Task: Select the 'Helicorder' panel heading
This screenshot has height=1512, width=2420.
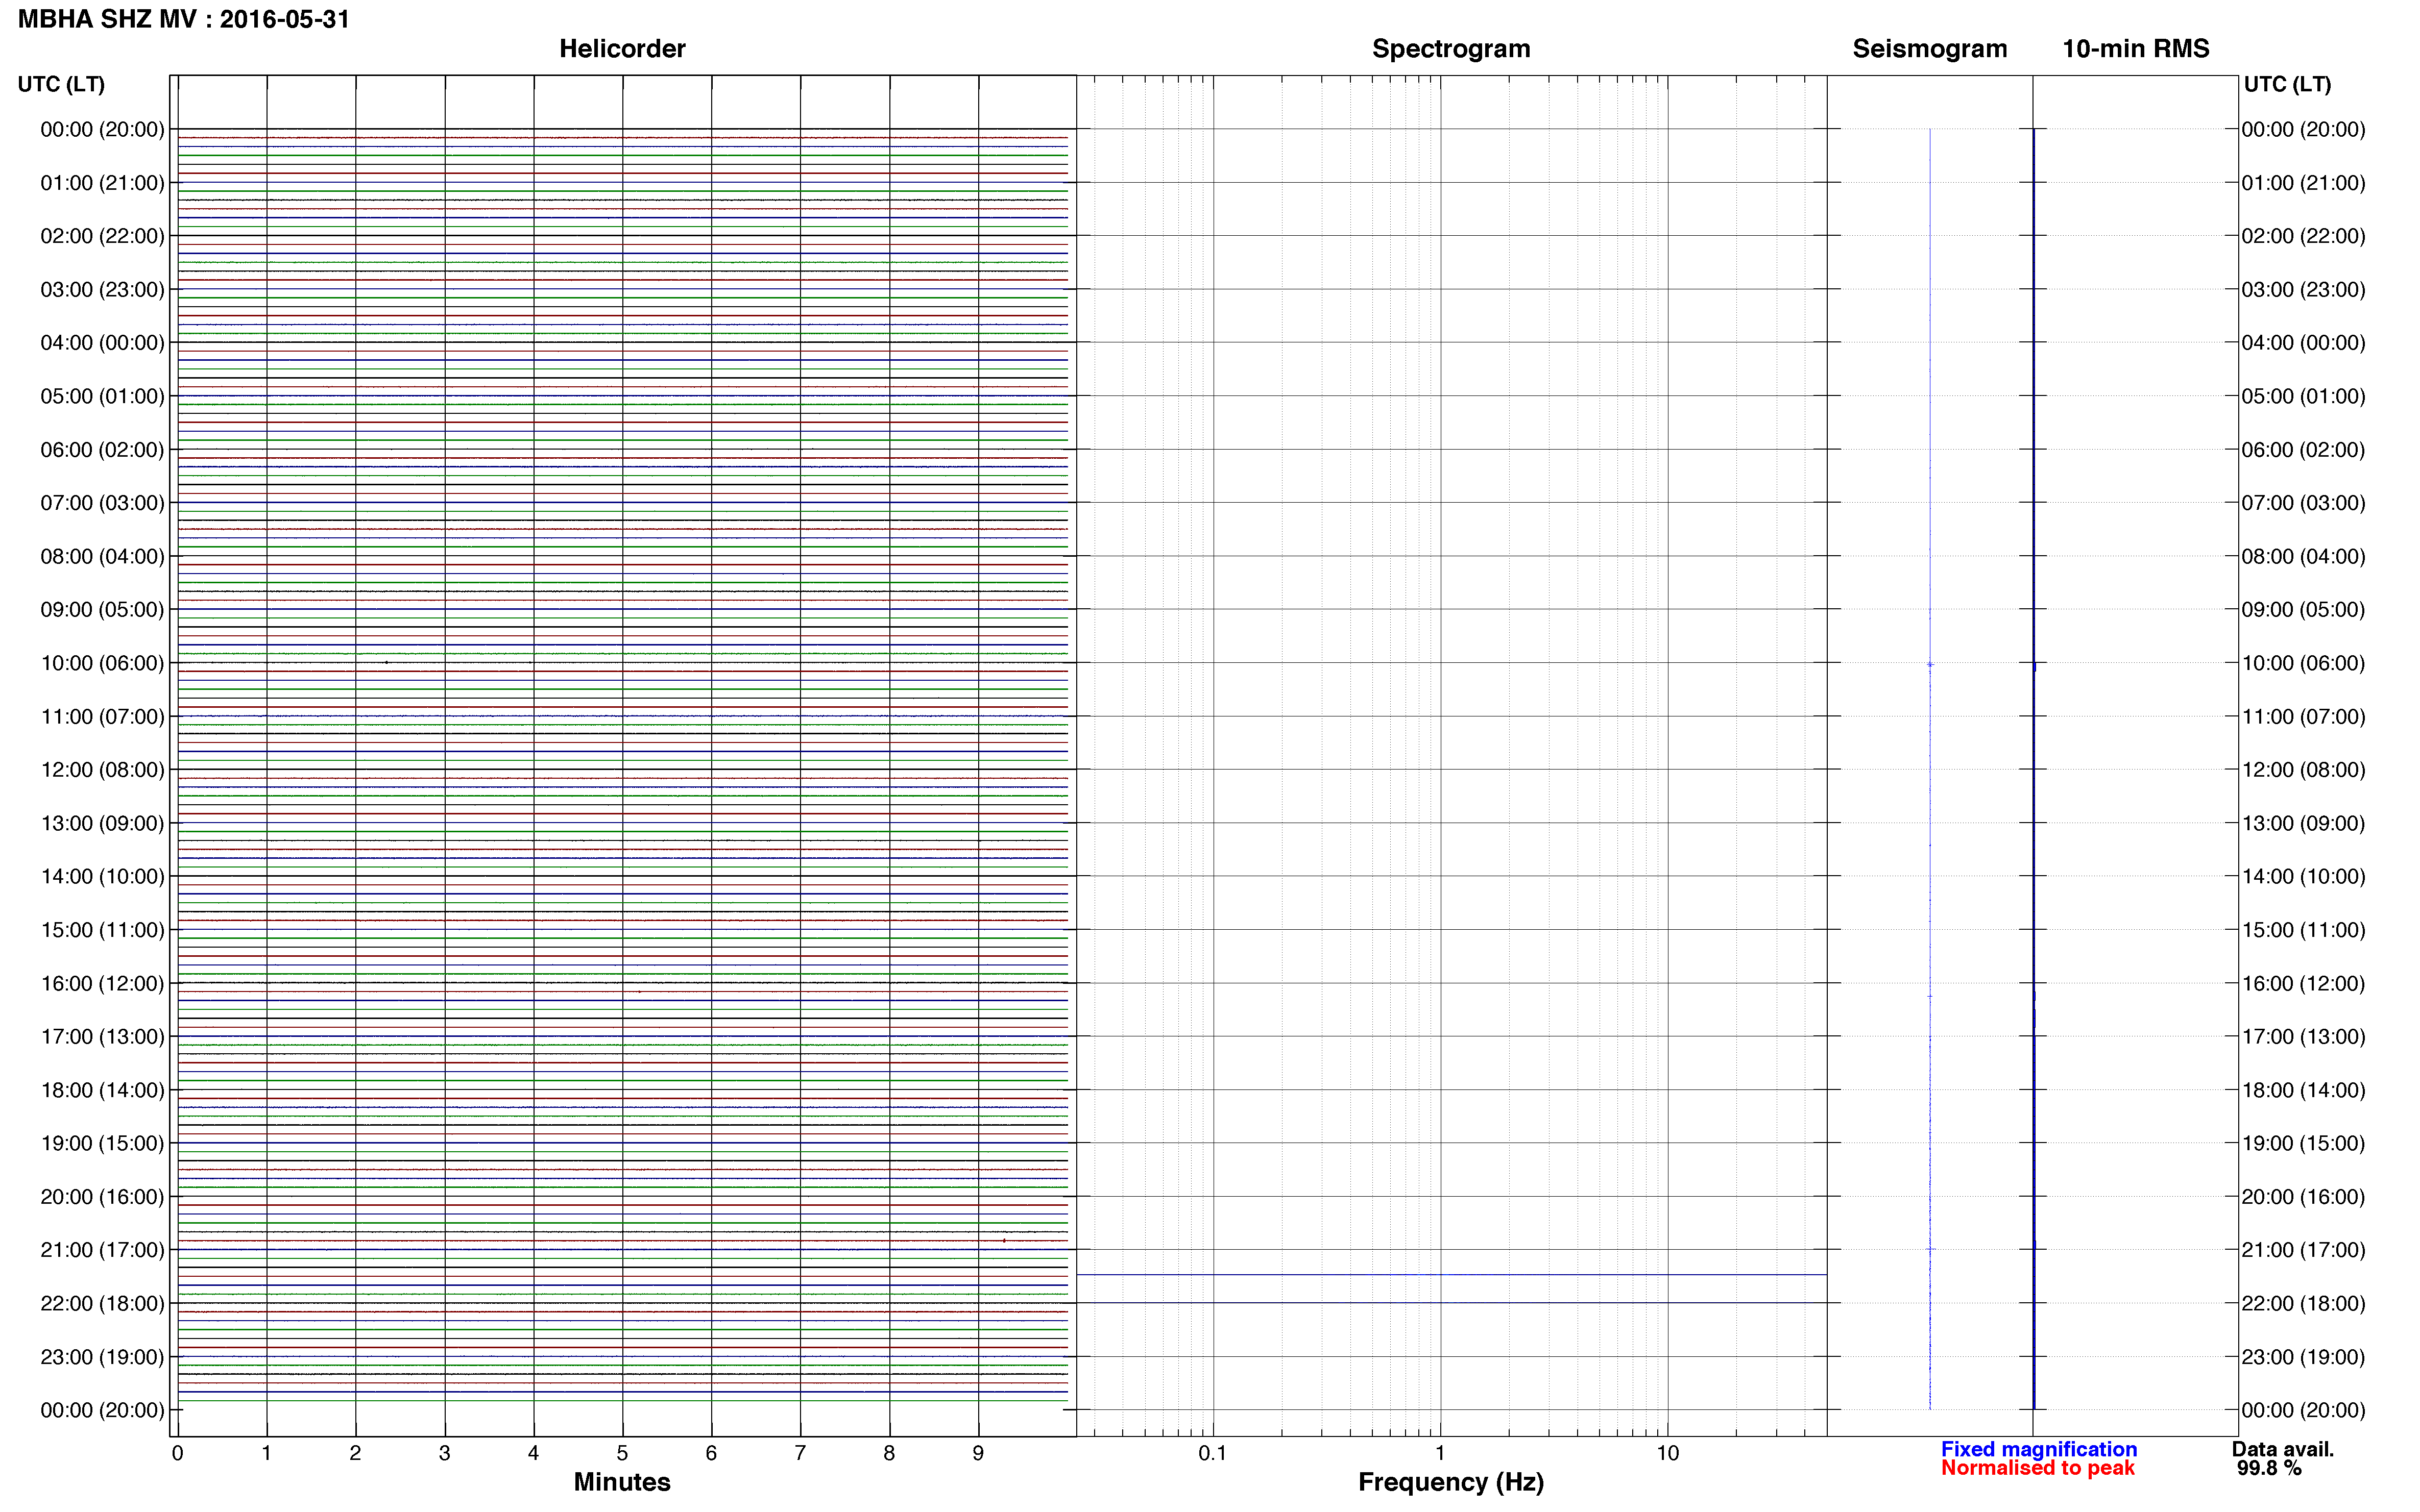Action: 622,49
